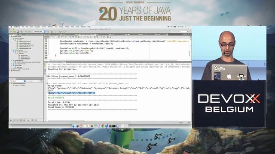Image resolution: width=275 pixels, height=154 pixels.
Task: Click the green Re-run icon in Output gutter
Action: point(45,65)
